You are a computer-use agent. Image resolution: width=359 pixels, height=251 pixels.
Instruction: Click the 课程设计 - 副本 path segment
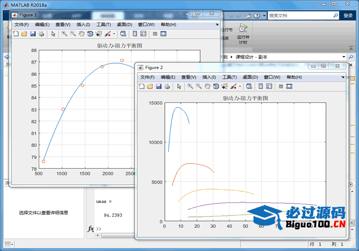(x=252, y=57)
